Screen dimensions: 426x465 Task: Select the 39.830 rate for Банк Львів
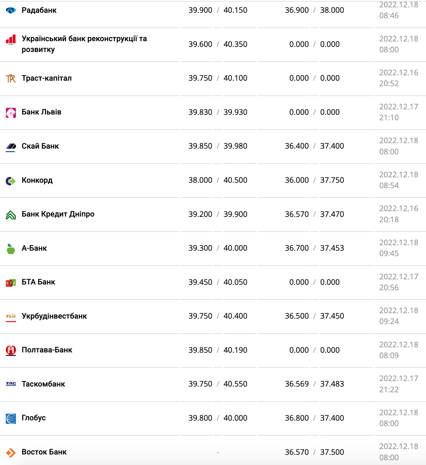click(x=200, y=112)
